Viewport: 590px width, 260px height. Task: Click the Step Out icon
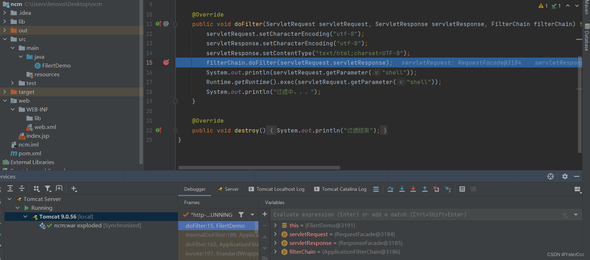click(x=425, y=189)
